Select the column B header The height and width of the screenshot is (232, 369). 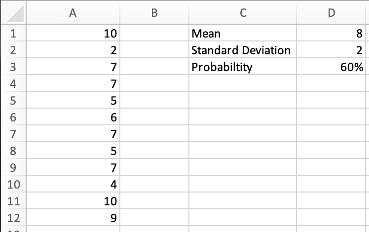[154, 13]
